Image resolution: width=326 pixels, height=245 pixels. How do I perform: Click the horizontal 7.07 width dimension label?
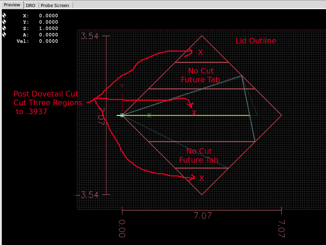click(x=203, y=216)
